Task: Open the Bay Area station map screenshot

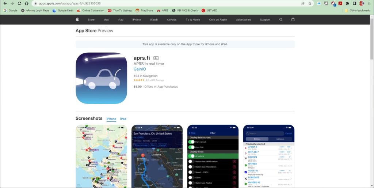Action: pos(102,156)
